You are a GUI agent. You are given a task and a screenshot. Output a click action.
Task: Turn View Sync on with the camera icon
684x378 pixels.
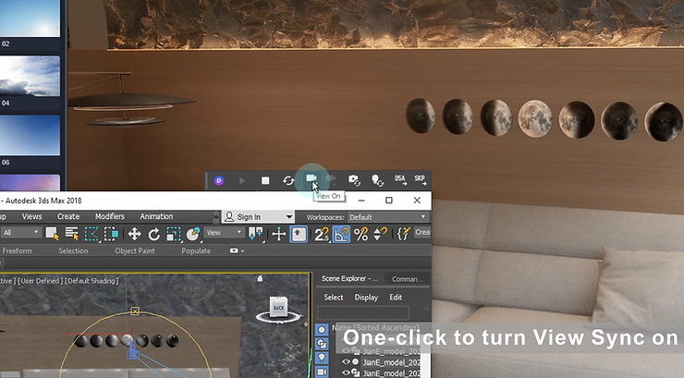311,178
